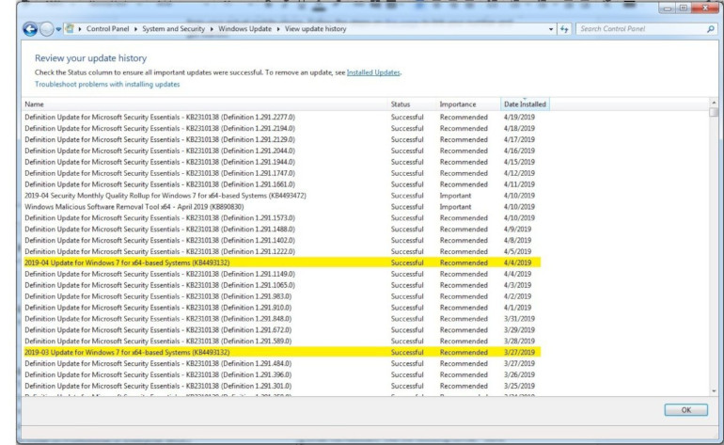724x445 pixels.
Task: Sort by the Importance column header
Action: pos(467,104)
